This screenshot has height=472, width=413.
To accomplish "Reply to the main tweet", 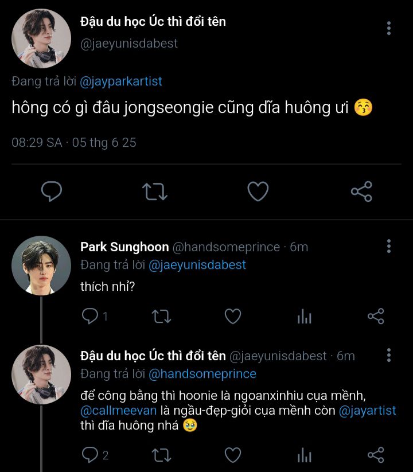I will (x=52, y=192).
